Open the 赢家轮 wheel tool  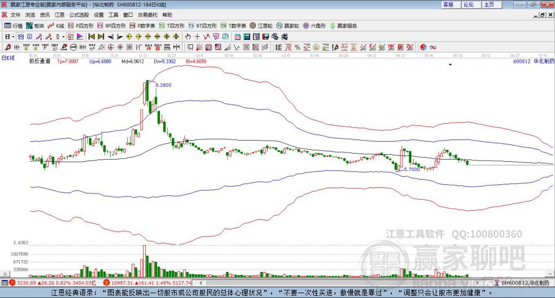click(288, 26)
